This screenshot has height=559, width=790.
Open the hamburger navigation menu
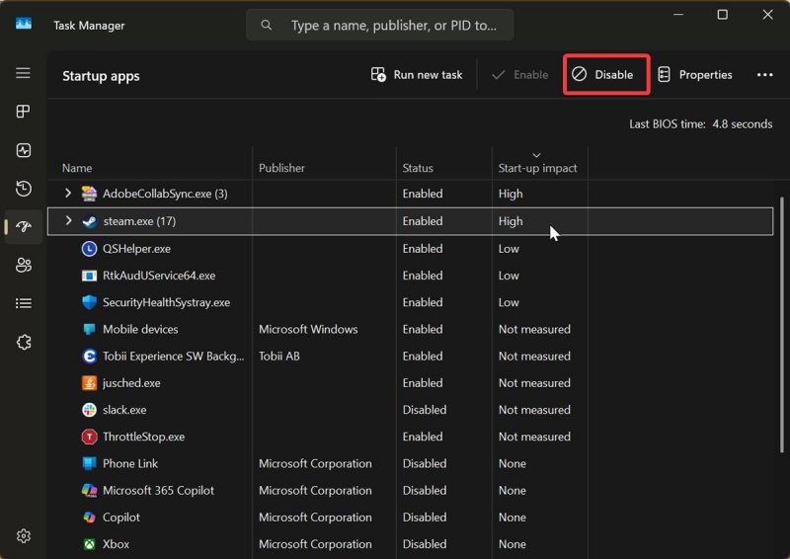(24, 74)
